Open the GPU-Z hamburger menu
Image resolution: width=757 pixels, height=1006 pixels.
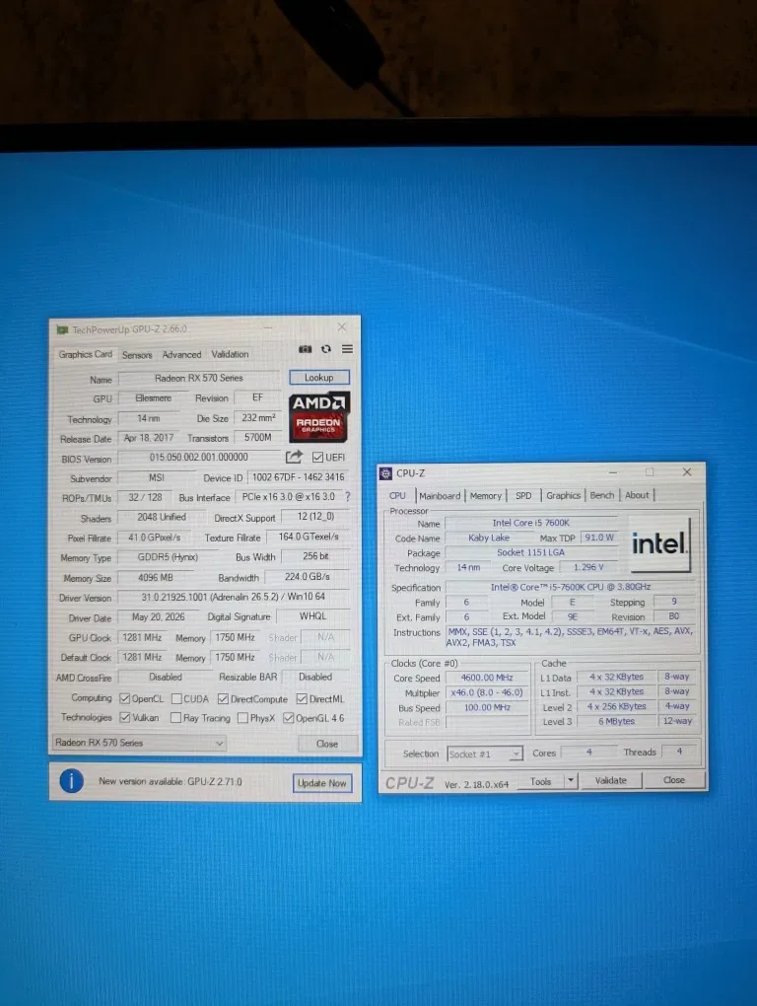pyautogui.click(x=347, y=349)
